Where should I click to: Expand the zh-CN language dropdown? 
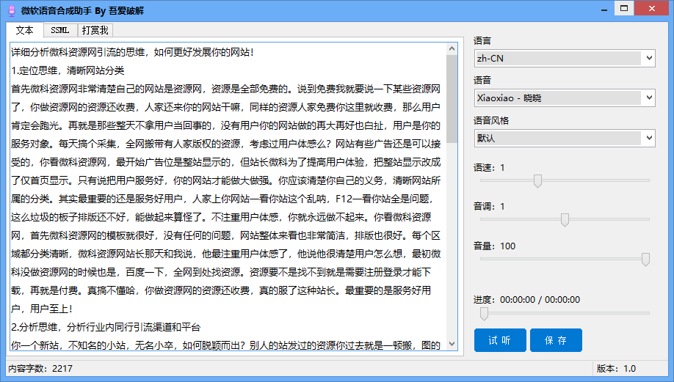pos(565,58)
